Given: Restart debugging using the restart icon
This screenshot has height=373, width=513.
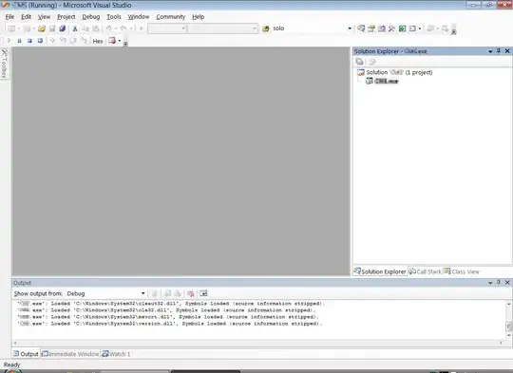Looking at the screenshot, I should coord(40,41).
